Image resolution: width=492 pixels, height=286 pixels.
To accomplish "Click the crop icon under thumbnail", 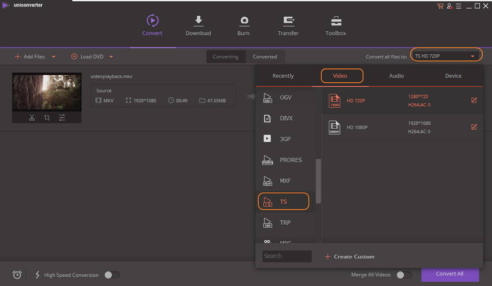I will click(47, 118).
